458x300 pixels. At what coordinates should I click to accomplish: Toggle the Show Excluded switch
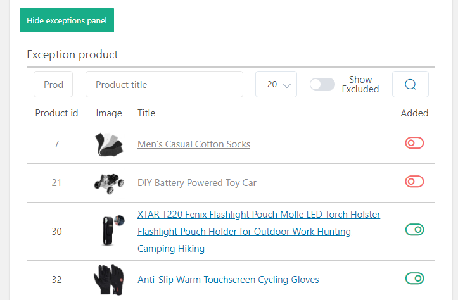pos(322,84)
